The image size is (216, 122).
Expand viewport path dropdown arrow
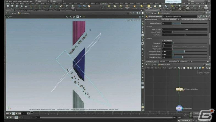(128, 13)
